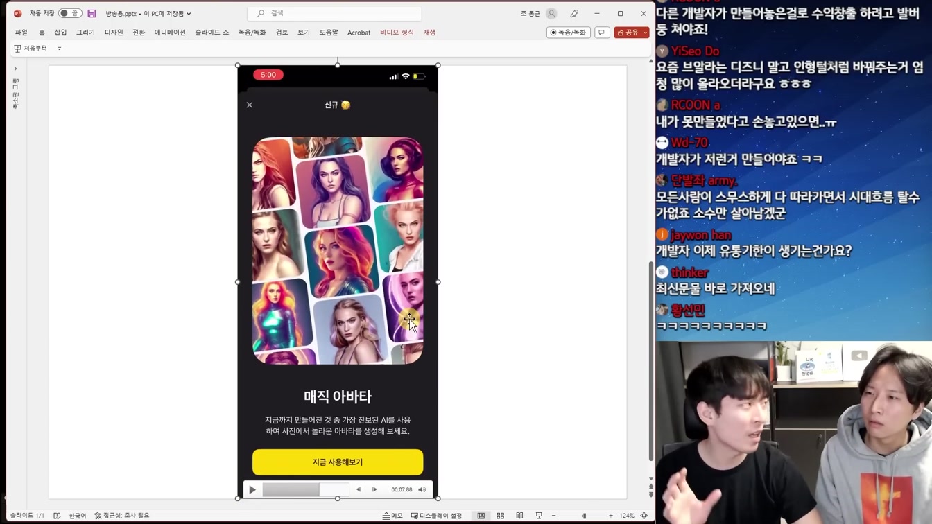Screen dimensions: 932x524
Task: Open the 슬라이드 쇼 tab
Action: coord(212,33)
